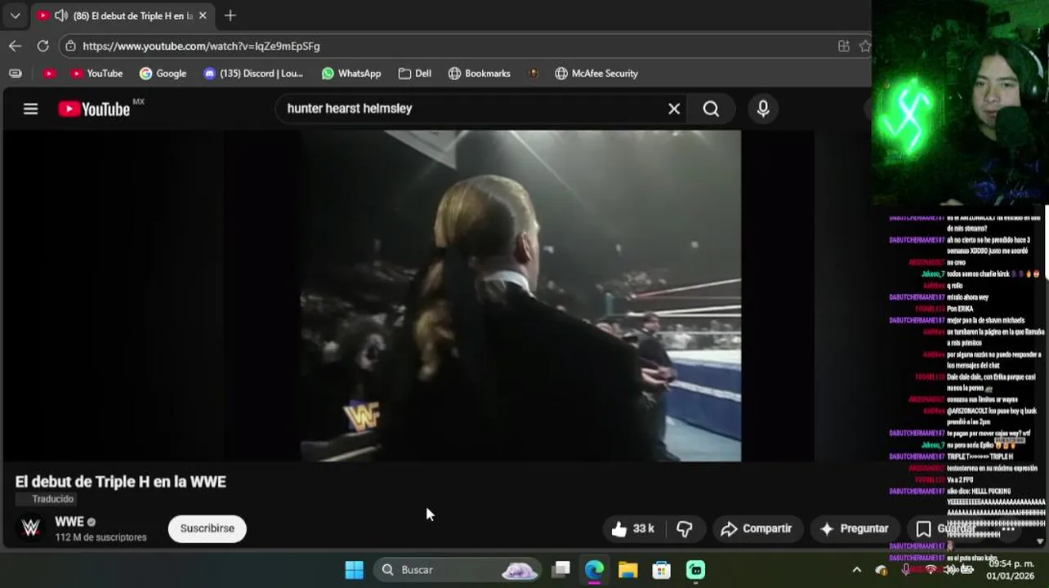
Task: Click the Windows Buscar search box
Action: click(458, 569)
